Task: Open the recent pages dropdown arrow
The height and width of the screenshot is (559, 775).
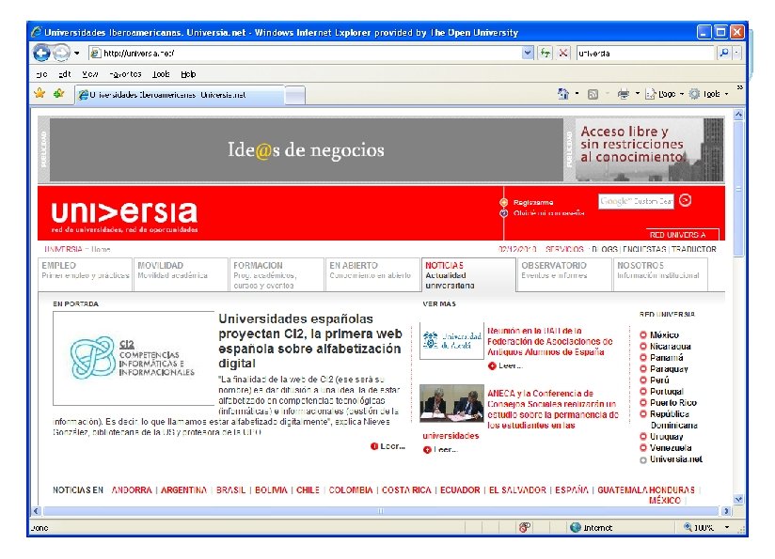Action: pos(77,53)
